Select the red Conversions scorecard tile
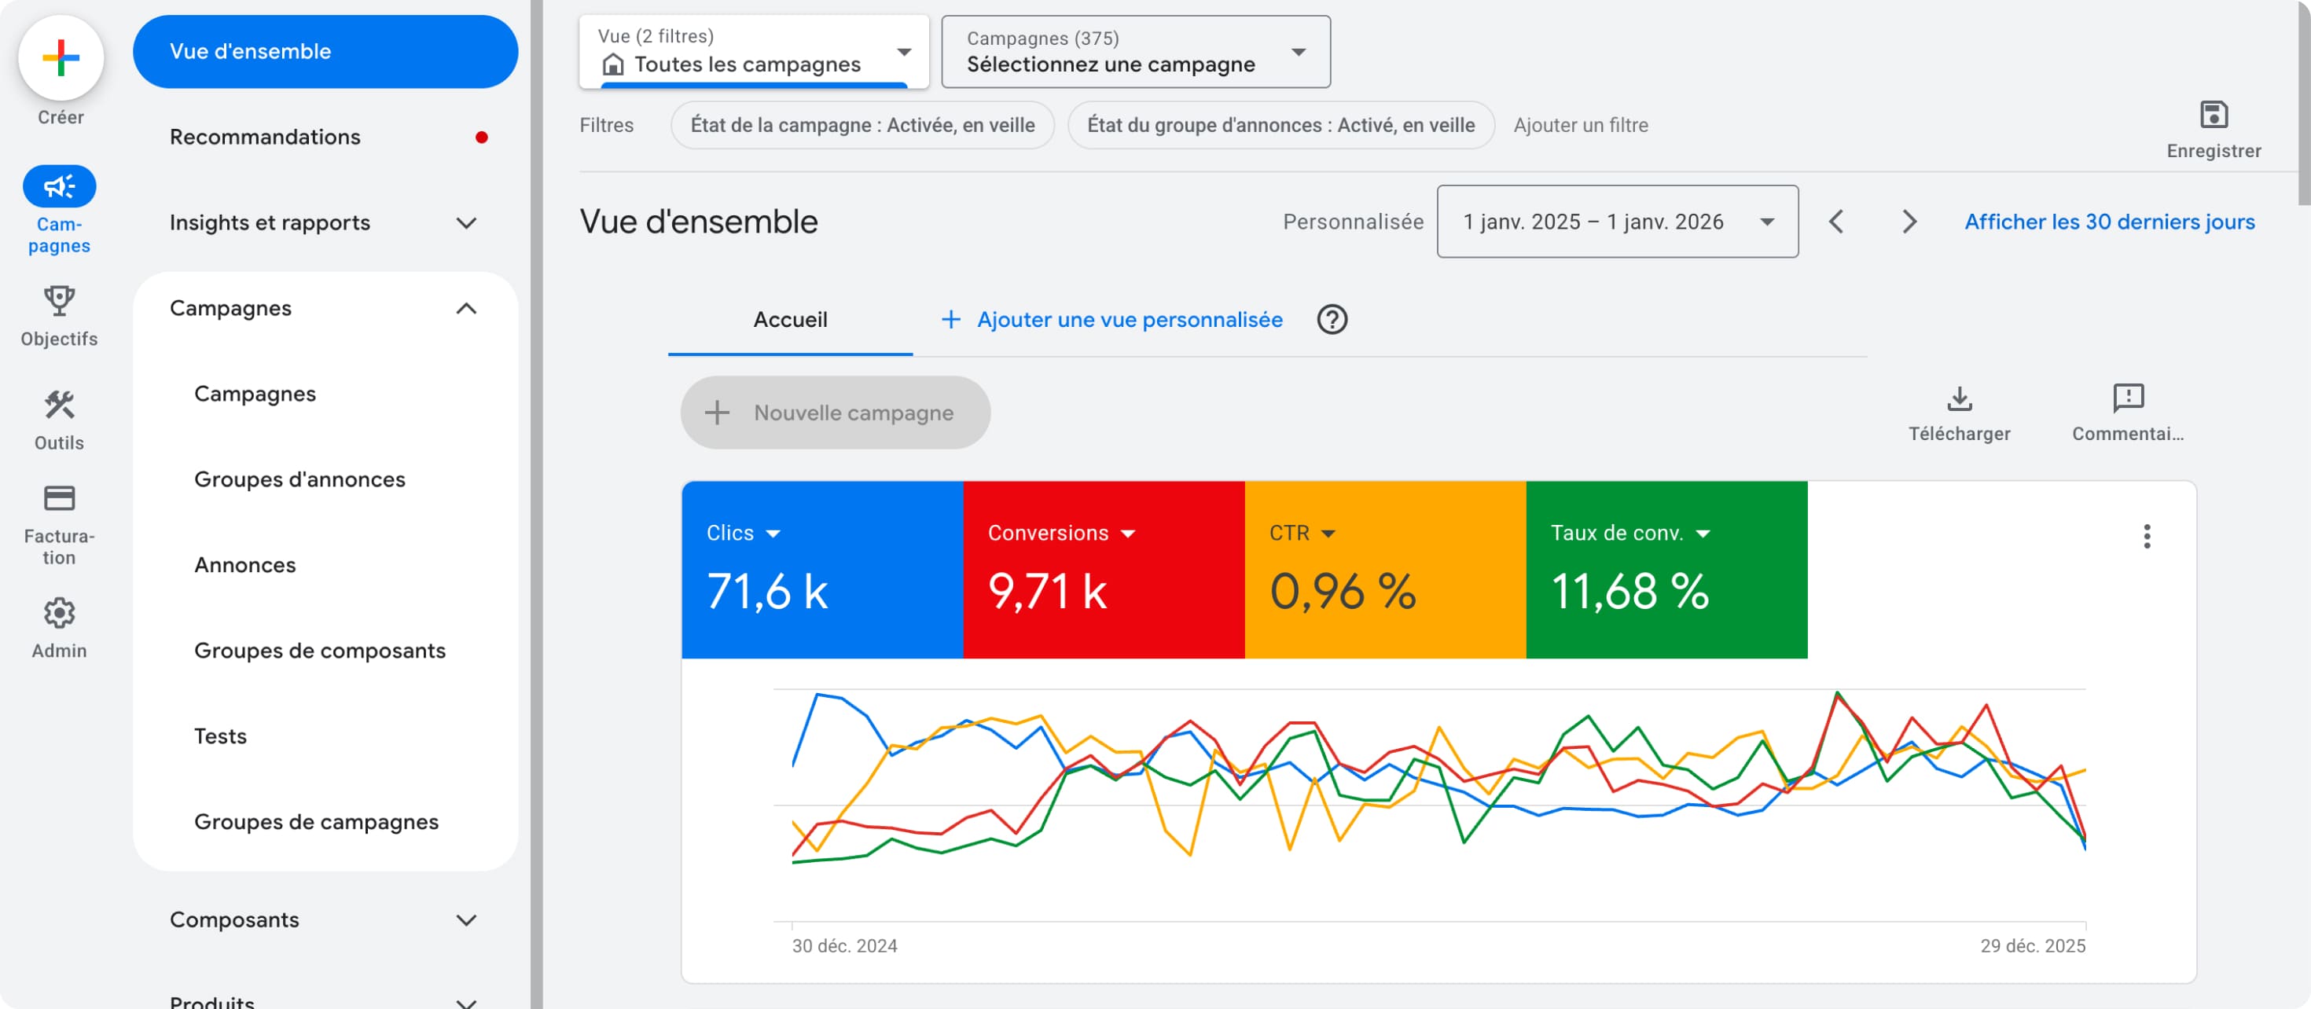Screen dimensions: 2311x1009 [1104, 570]
